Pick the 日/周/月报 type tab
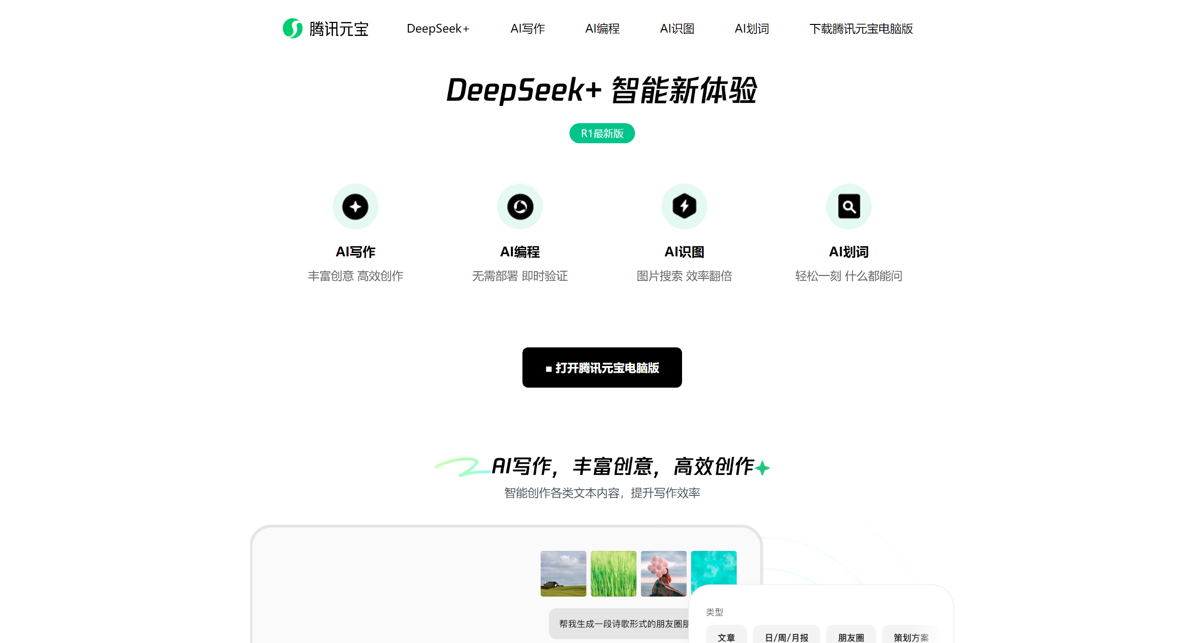 [x=786, y=636]
